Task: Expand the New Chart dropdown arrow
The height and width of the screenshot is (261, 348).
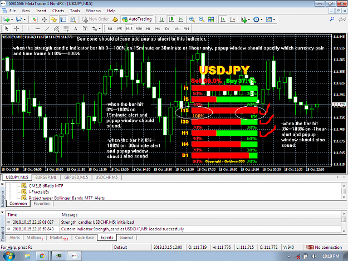Action: [x=12, y=19]
